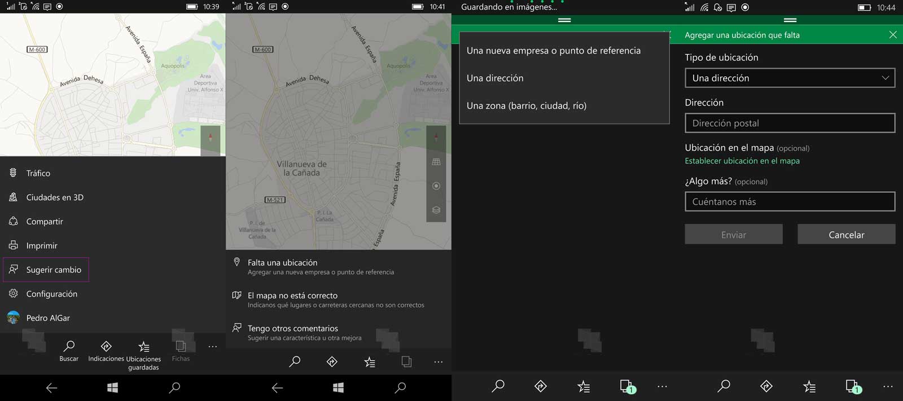The image size is (903, 401).
Task: Tap Indicaciones in the first screen bottom bar
Action: 106,351
